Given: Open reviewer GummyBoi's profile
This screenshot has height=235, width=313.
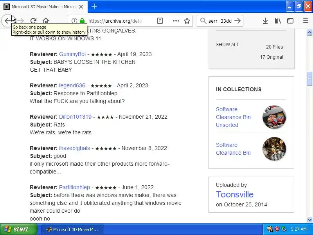Looking at the screenshot, I should (x=72, y=54).
